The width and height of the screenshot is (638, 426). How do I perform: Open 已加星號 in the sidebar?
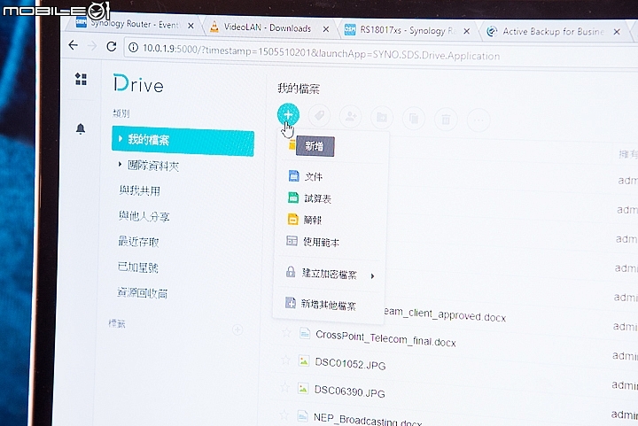[x=138, y=267]
